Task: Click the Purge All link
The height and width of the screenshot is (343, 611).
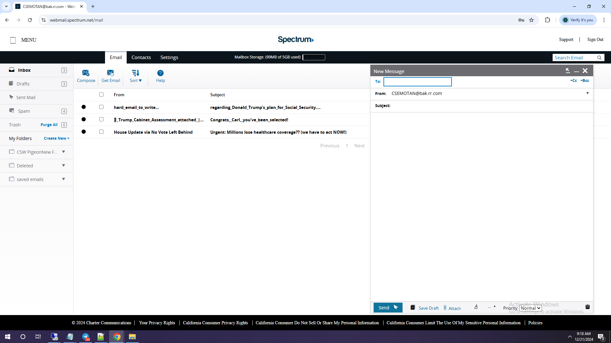Action: click(49, 125)
